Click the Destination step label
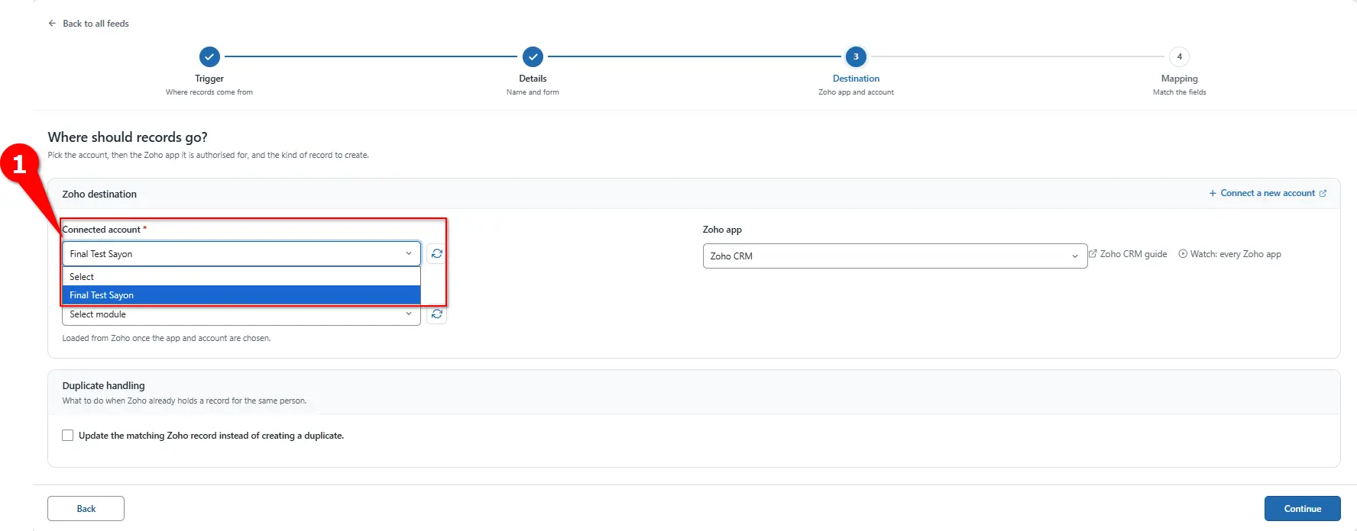This screenshot has width=1357, height=531. click(x=856, y=79)
